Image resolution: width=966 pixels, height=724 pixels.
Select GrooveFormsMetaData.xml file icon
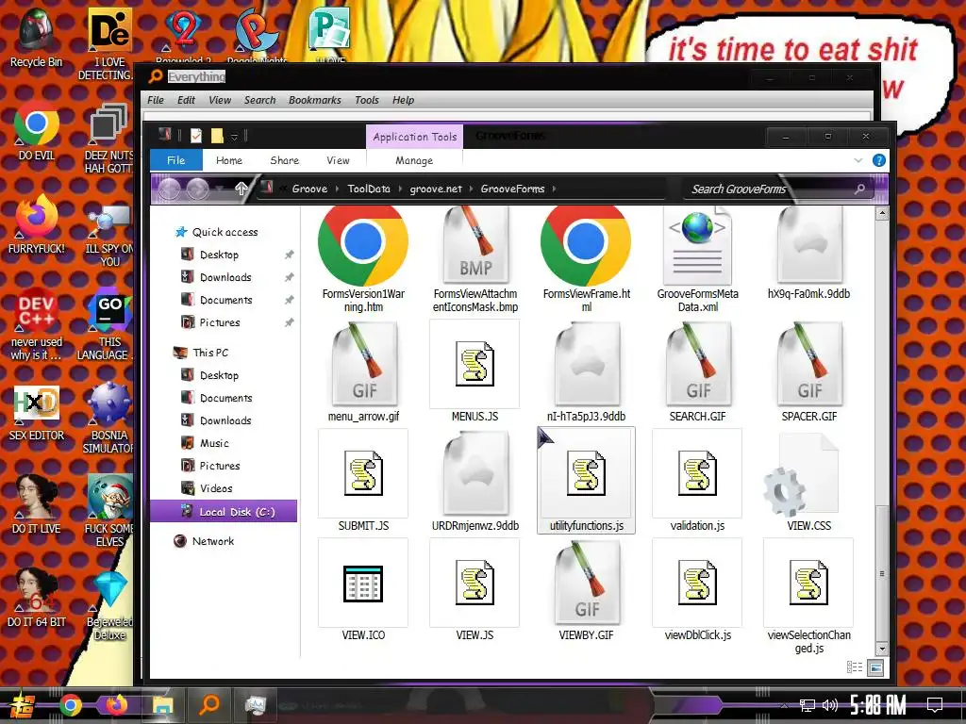click(697, 246)
